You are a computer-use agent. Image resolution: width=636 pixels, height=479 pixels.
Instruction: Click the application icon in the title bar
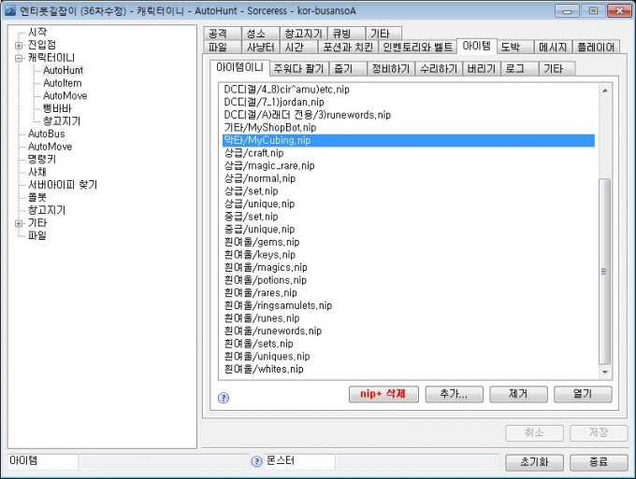11,10
